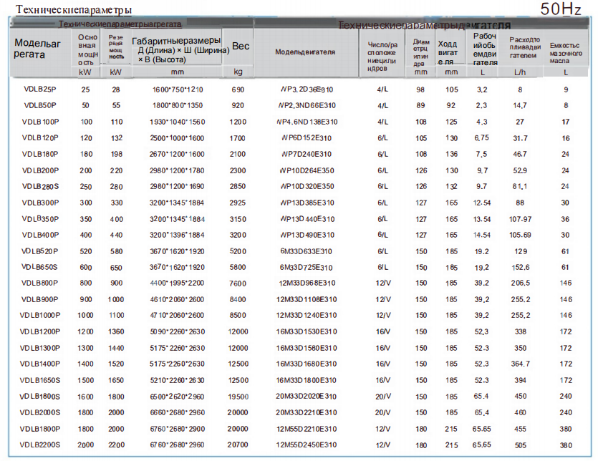Click the 50Hz label at top right

[561, 9]
